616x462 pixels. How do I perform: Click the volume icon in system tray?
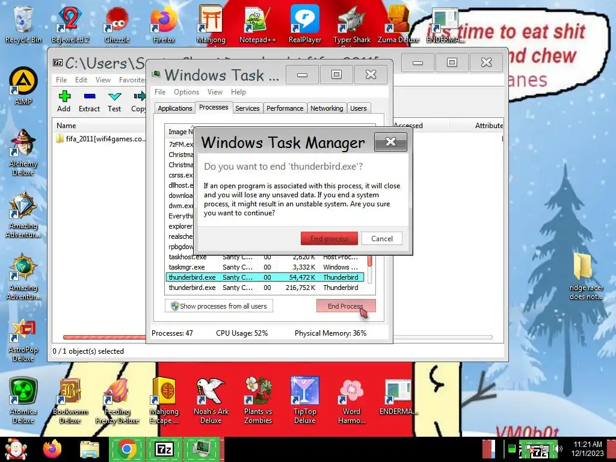tap(559, 449)
